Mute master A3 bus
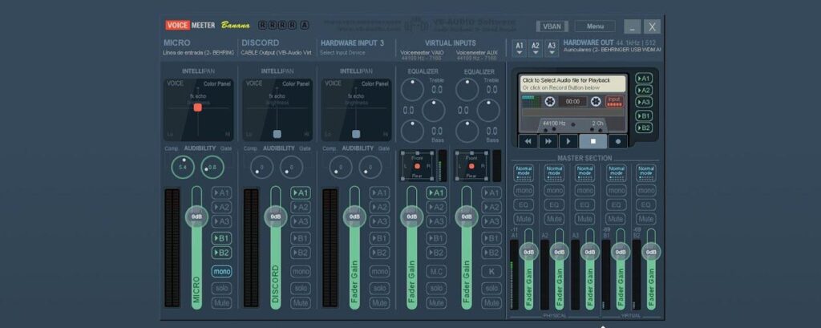821x328 pixels. tap(584, 219)
